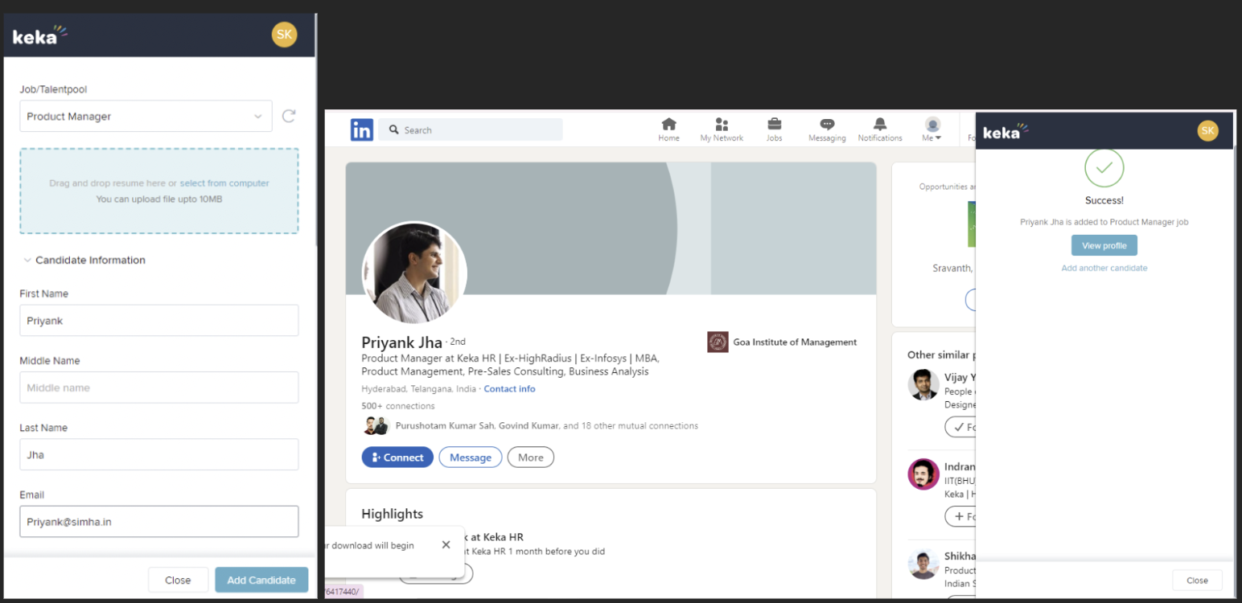Open LinkedIn Home icon
This screenshot has height=603, width=1242.
pos(668,125)
